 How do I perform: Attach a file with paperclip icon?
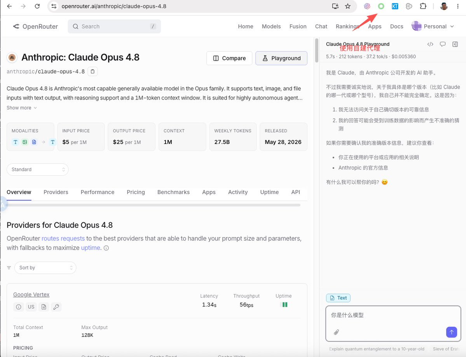pos(336,332)
